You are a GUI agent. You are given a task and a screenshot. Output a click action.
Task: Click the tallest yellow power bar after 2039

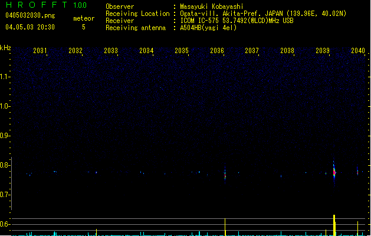click(x=334, y=225)
